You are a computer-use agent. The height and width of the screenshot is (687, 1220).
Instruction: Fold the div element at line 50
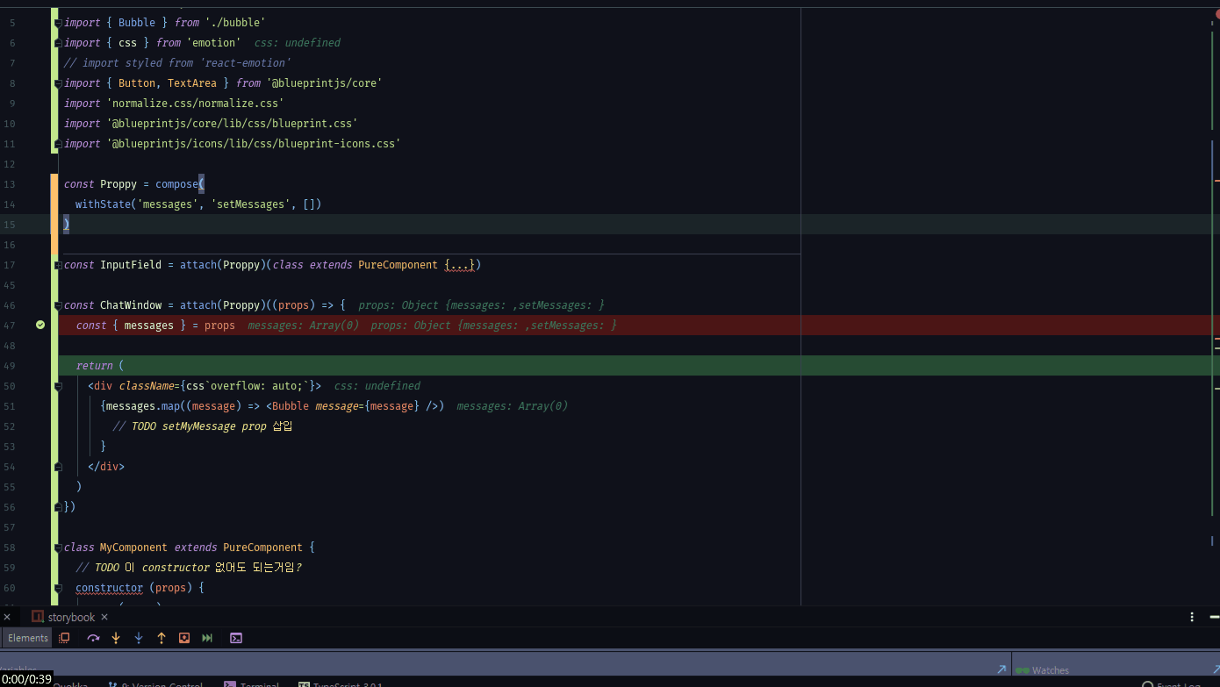click(x=58, y=385)
